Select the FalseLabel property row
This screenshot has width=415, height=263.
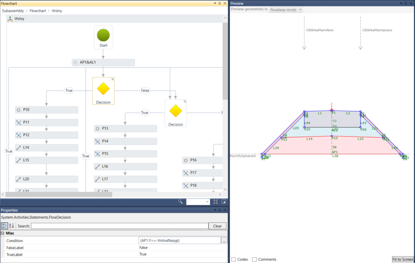(x=114, y=248)
